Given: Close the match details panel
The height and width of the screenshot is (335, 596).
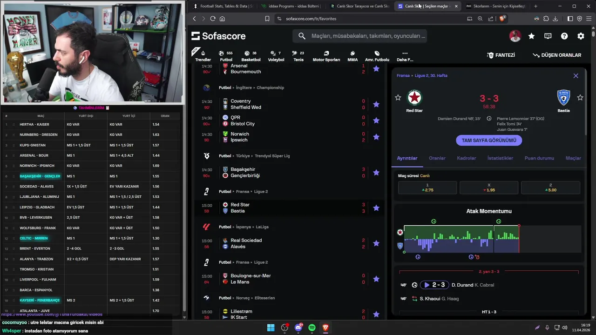Looking at the screenshot, I should pos(576,75).
